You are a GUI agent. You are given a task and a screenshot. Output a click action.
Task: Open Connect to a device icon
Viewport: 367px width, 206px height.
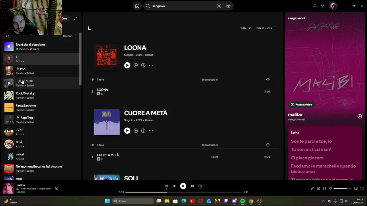pyautogui.click(x=324, y=188)
